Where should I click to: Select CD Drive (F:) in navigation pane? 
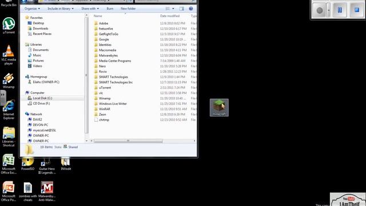(41, 104)
